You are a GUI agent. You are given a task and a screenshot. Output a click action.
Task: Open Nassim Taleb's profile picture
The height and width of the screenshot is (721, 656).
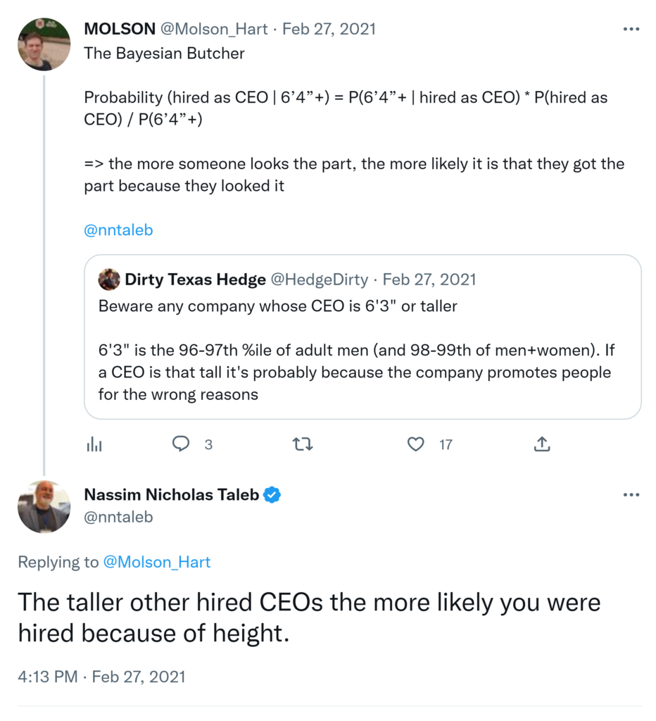click(44, 507)
